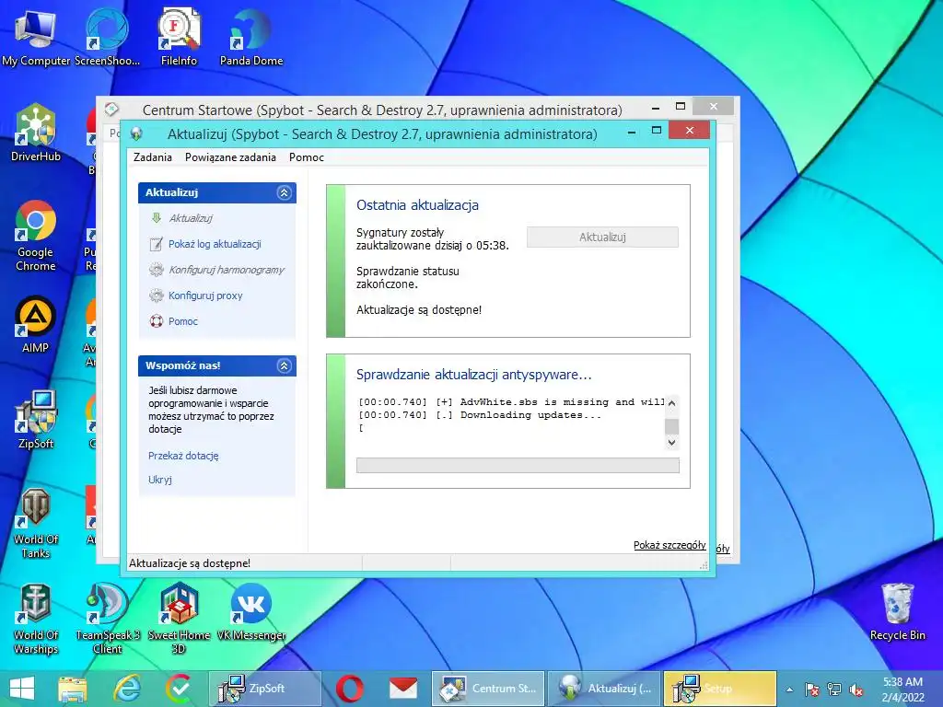This screenshot has width=943, height=707.
Task: Switch to ZipSoft taskbar window
Action: (264, 689)
